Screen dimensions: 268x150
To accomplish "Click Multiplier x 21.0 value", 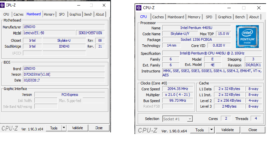I will click(178, 95).
